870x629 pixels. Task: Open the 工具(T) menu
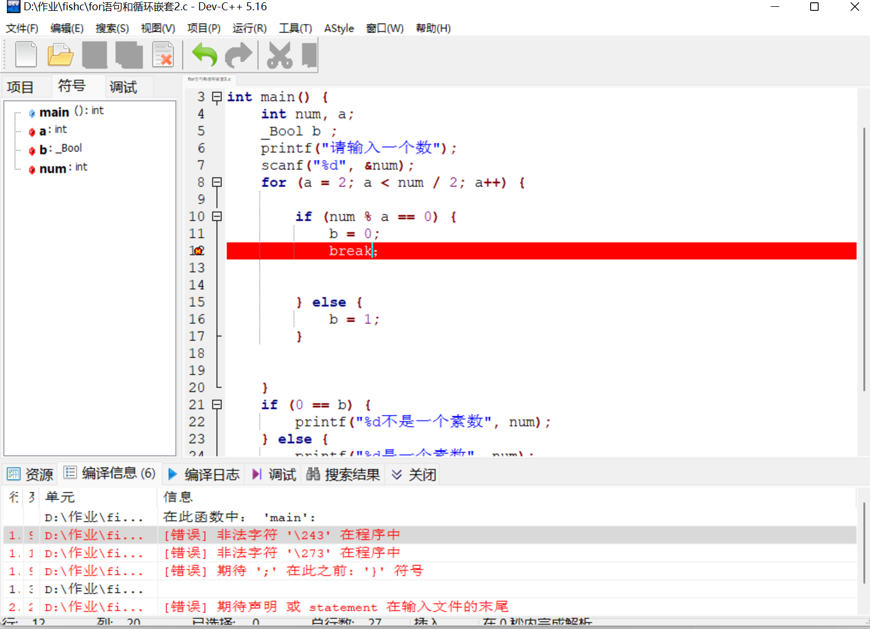[x=296, y=28]
